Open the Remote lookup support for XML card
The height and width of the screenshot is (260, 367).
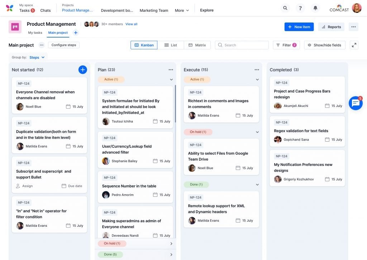(221, 209)
